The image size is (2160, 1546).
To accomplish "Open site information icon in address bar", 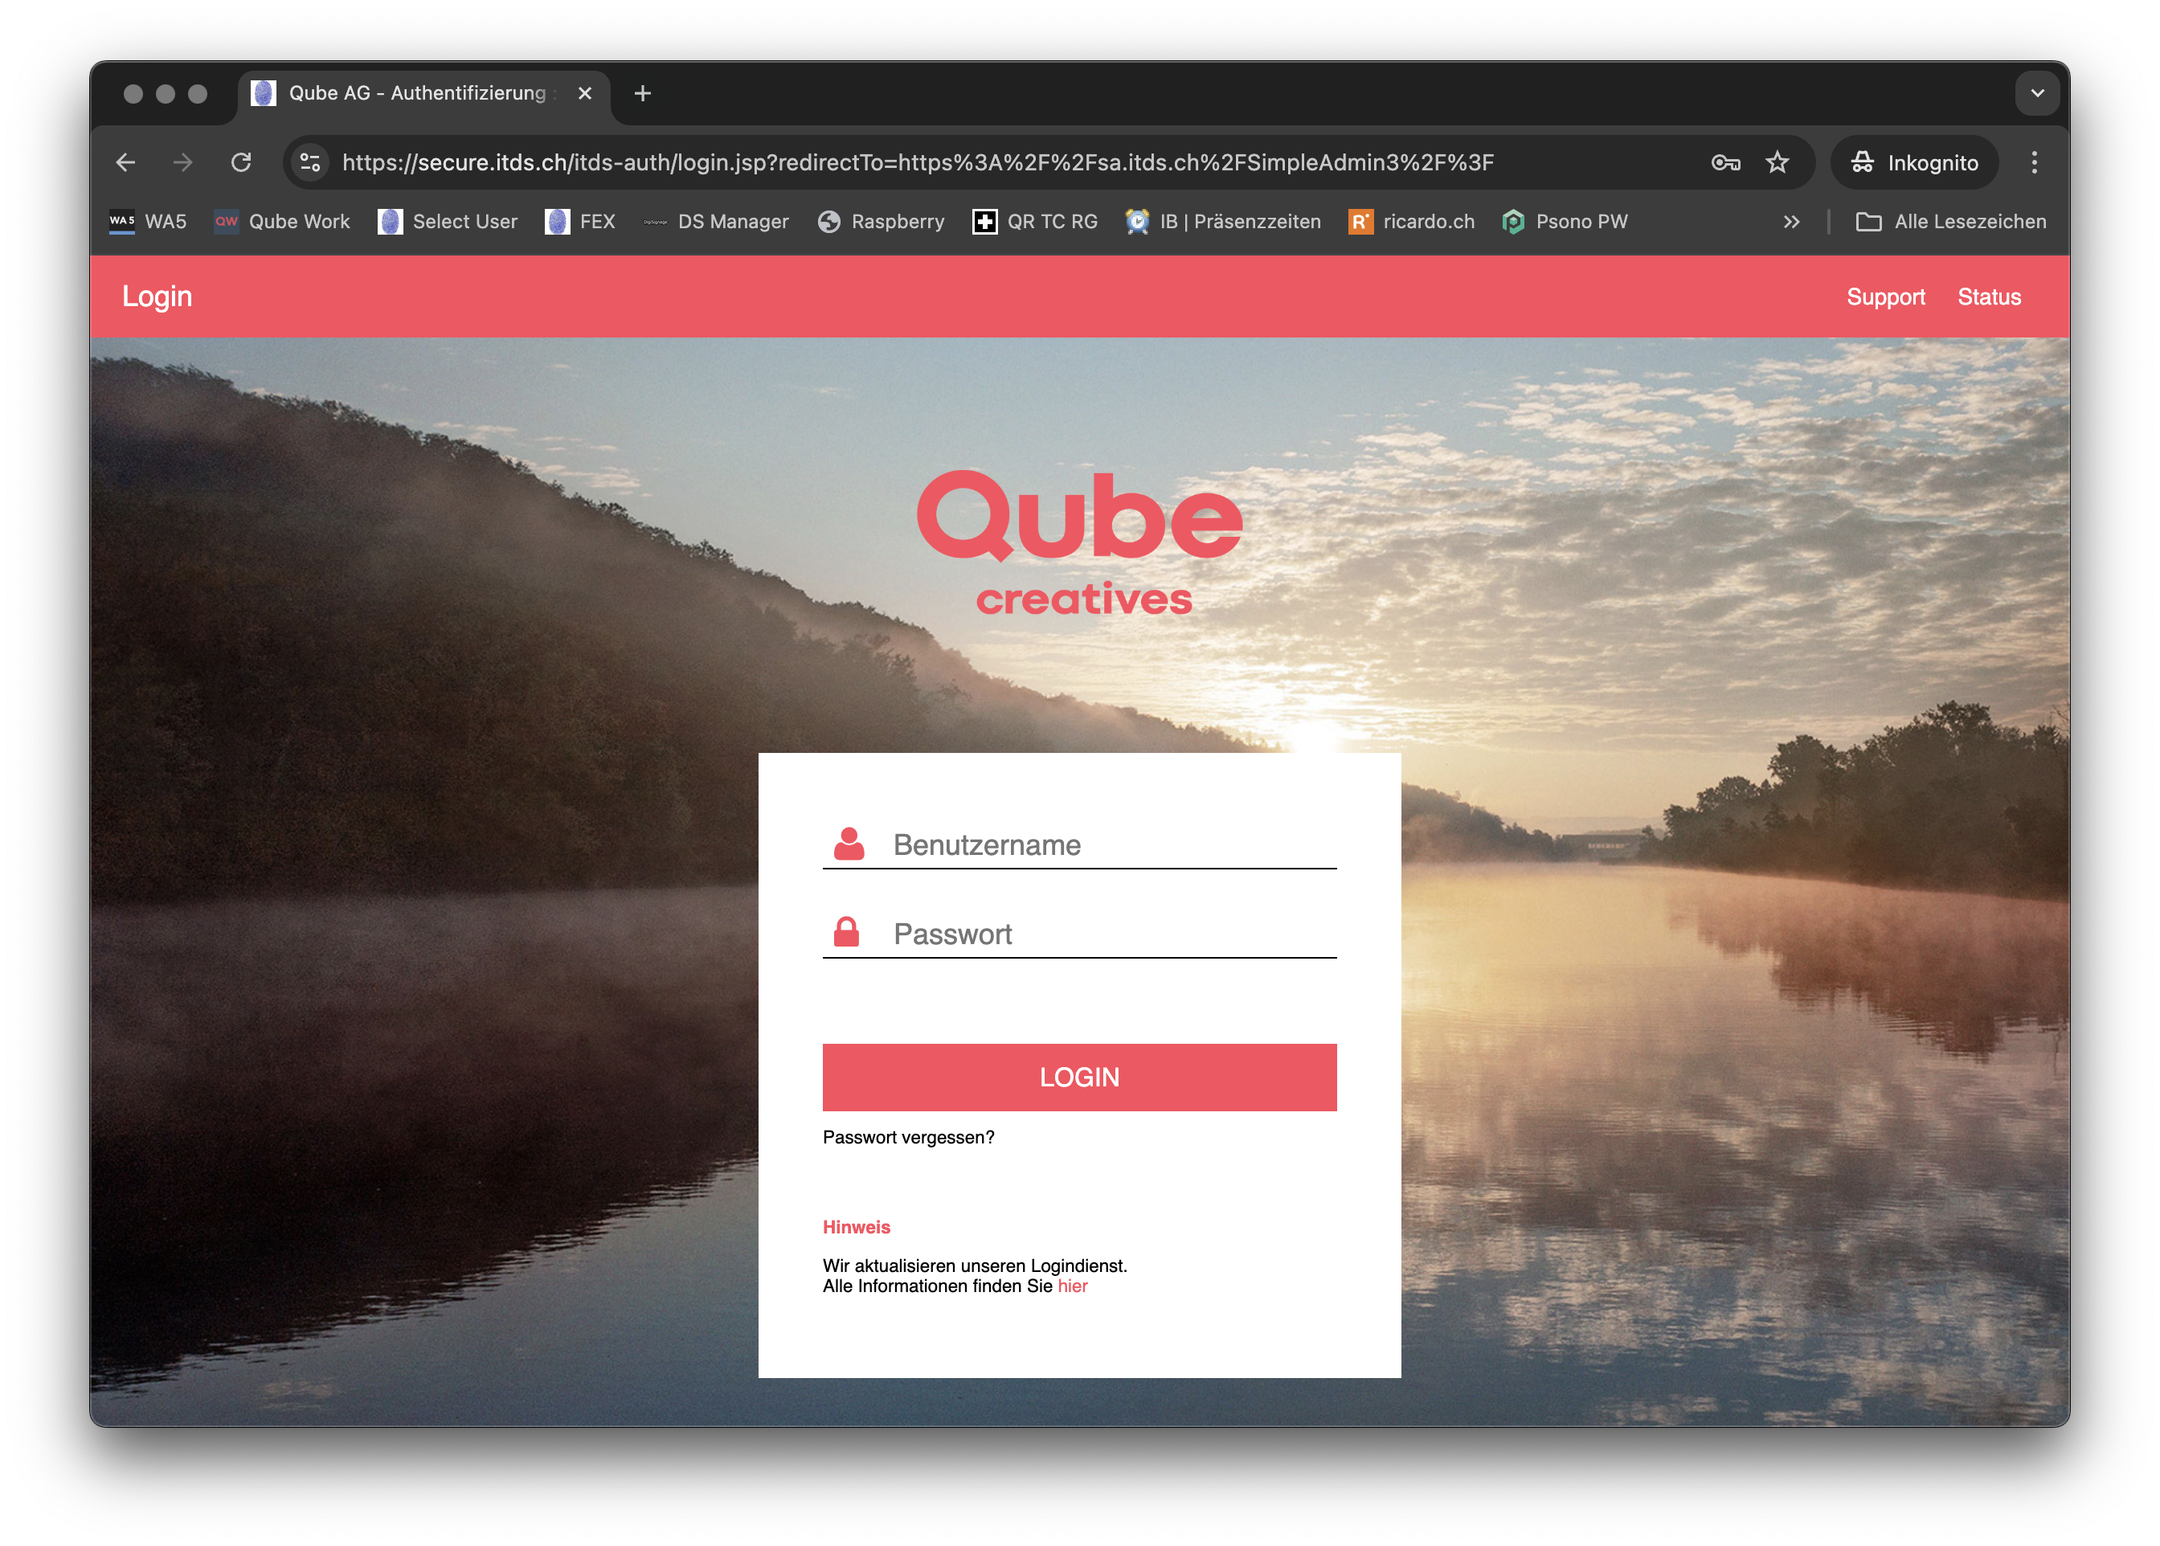I will click(310, 163).
